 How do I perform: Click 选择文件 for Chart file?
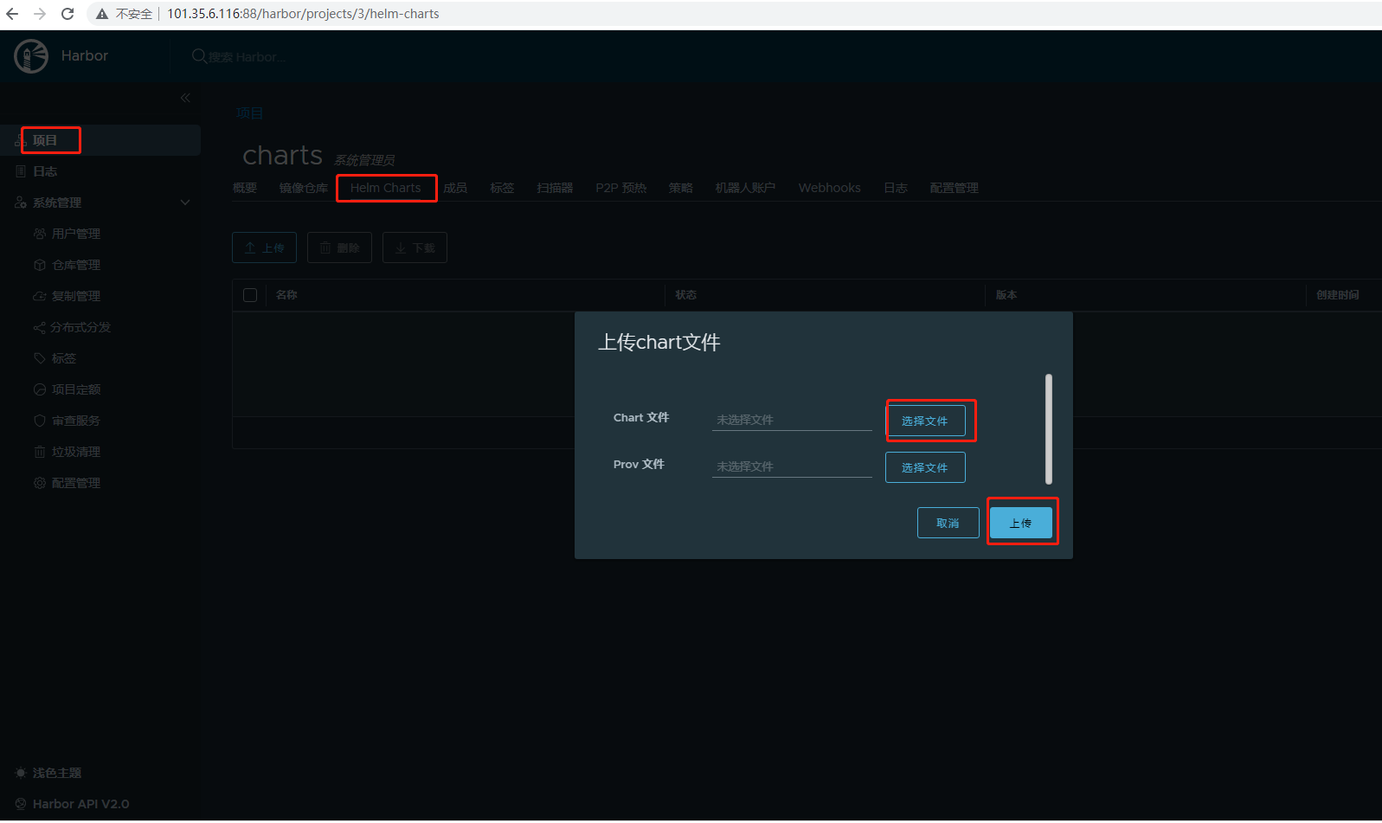(924, 421)
